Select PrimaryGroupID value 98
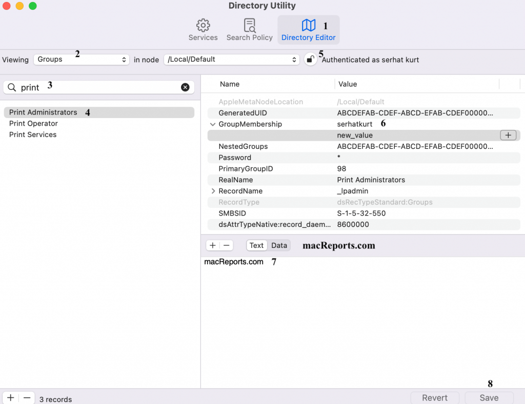This screenshot has width=525, height=404. 341,169
